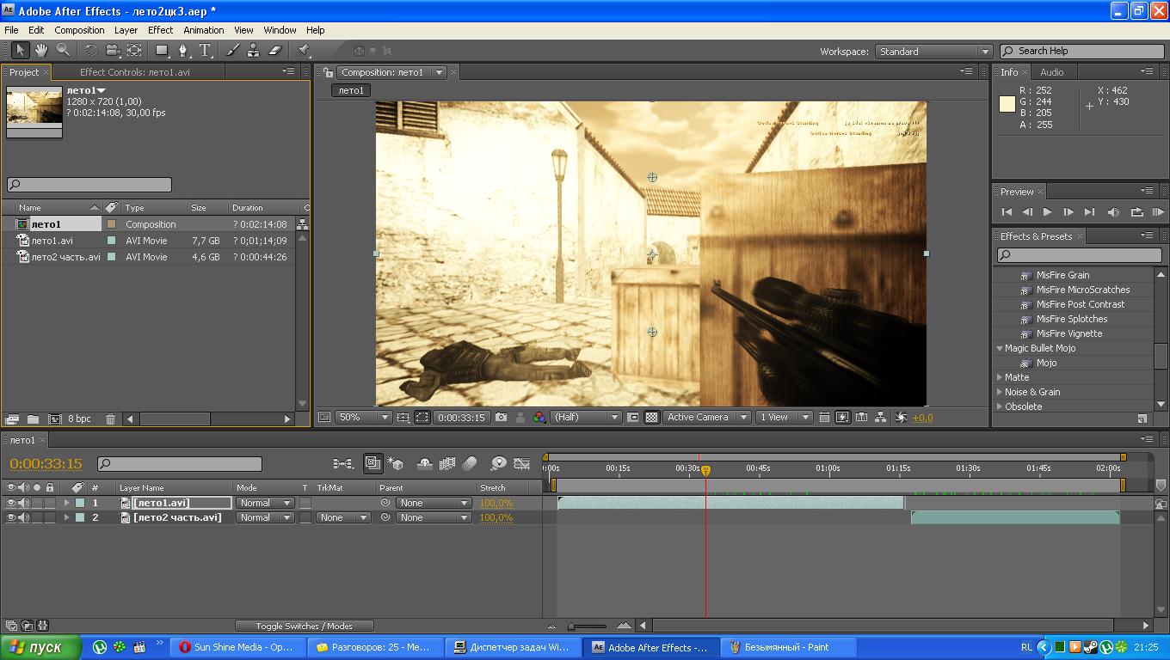This screenshot has width=1170, height=660.
Task: Click the 8 bpc color depth button
Action: 79,419
